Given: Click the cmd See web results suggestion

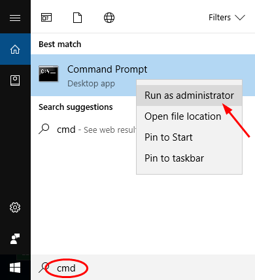Looking at the screenshot, I should coord(87,130).
